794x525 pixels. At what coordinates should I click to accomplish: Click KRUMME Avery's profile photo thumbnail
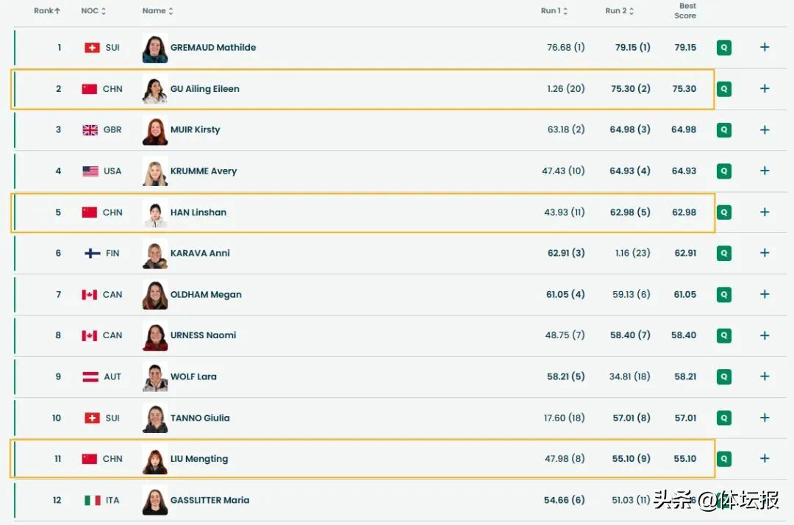(155, 171)
